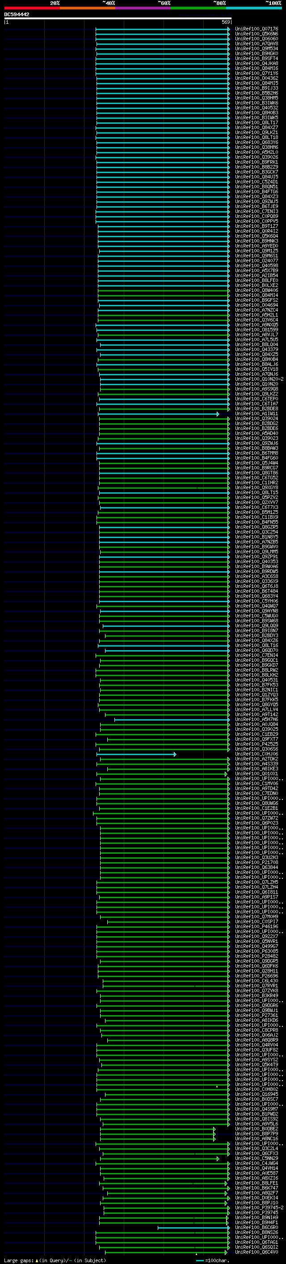Select label UniRef100_B9IJ33
The width and height of the screenshot is (286, 1264).
(257, 88)
